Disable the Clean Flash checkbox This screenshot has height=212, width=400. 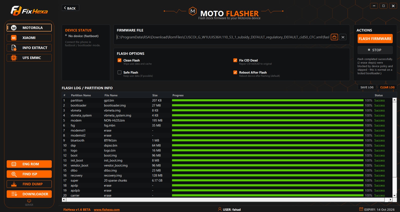tap(119, 60)
